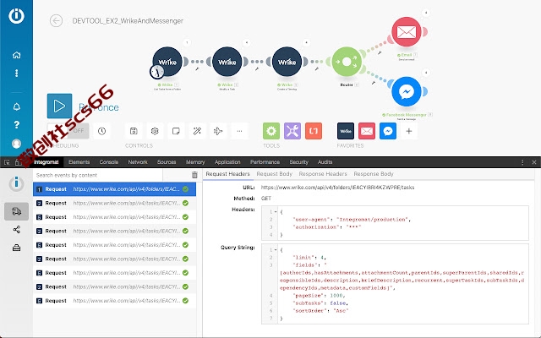Click the DevTools inspect element icon

click(x=7, y=162)
